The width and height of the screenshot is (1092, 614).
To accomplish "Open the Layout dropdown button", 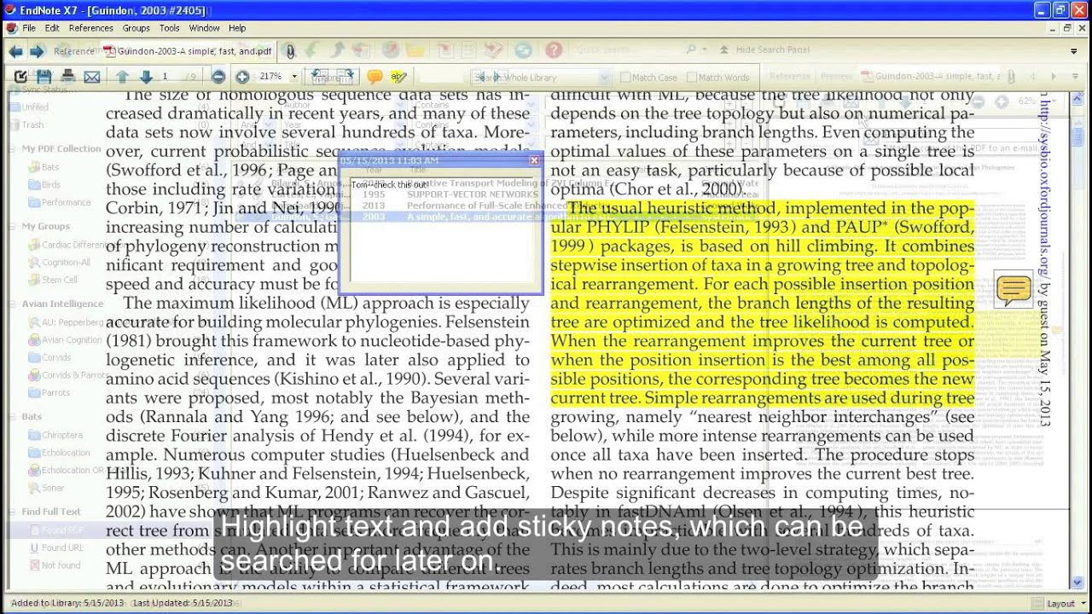I will [x=1061, y=604].
